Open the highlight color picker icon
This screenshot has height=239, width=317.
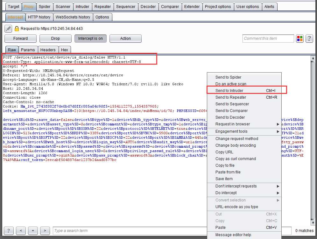pos(300,39)
